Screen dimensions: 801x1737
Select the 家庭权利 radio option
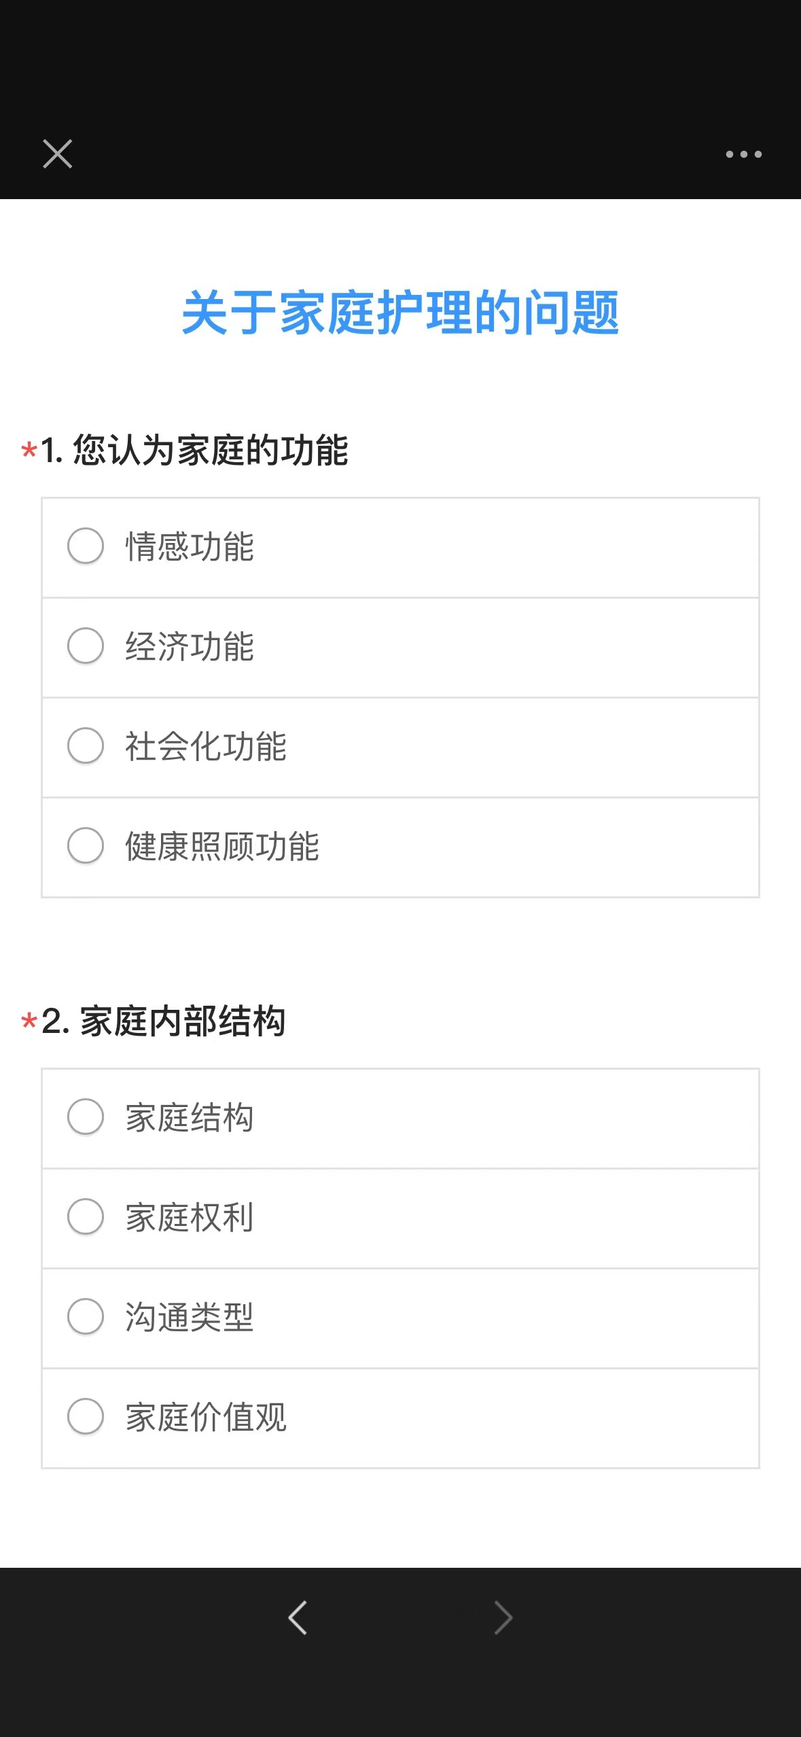point(86,1216)
